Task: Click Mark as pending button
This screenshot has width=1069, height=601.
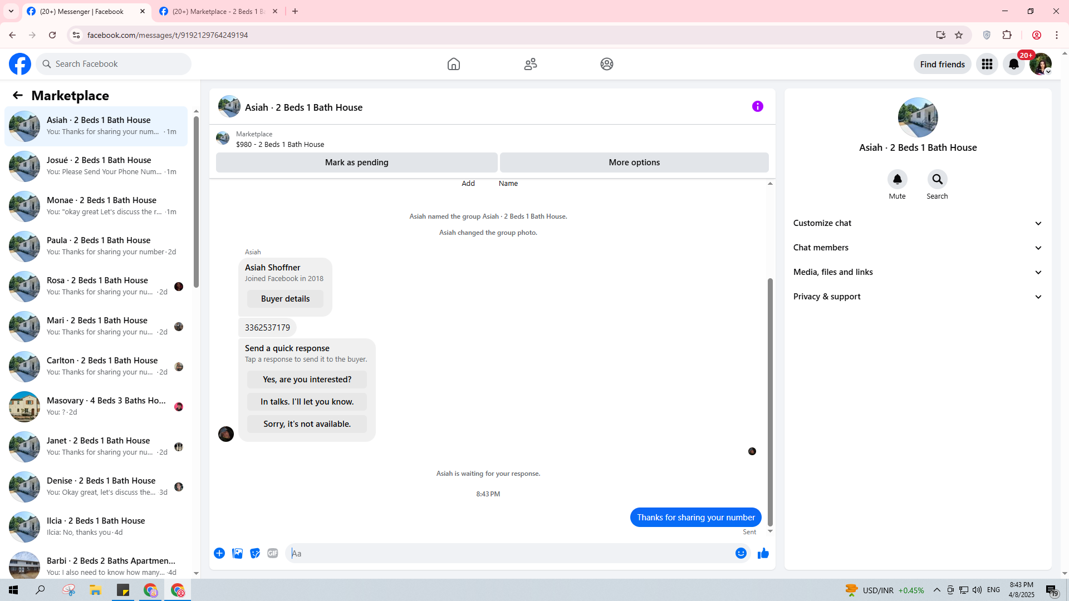Action: pyautogui.click(x=356, y=162)
